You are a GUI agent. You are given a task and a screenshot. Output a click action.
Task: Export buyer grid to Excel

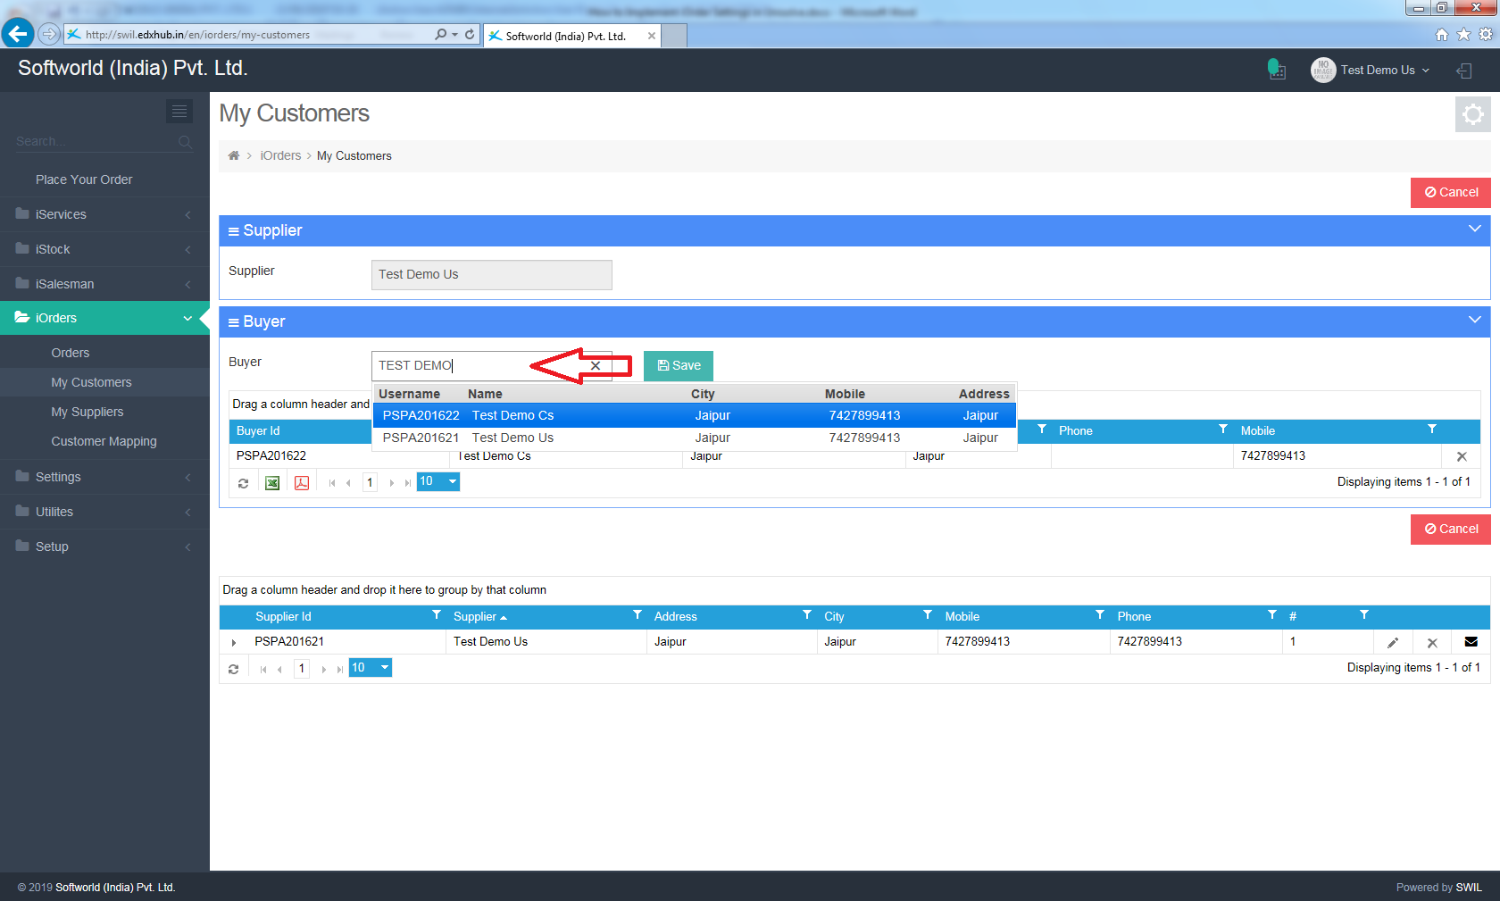272,483
